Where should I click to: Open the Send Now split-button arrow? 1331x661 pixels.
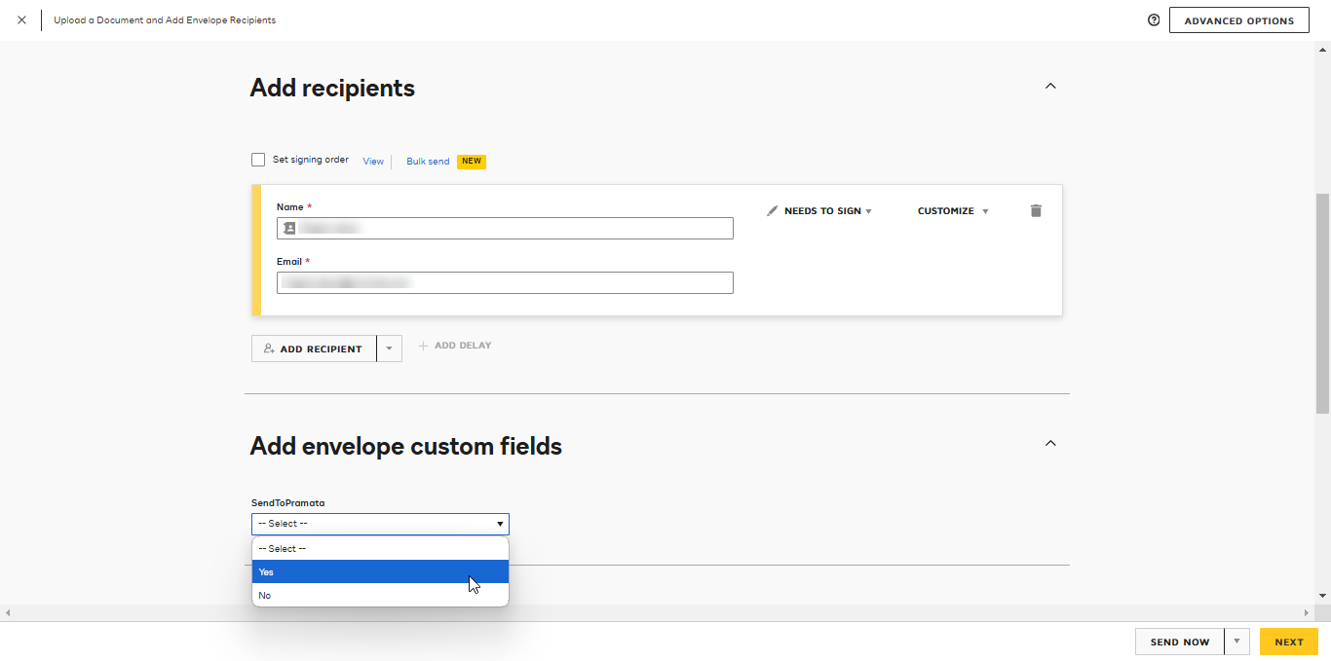pos(1236,642)
